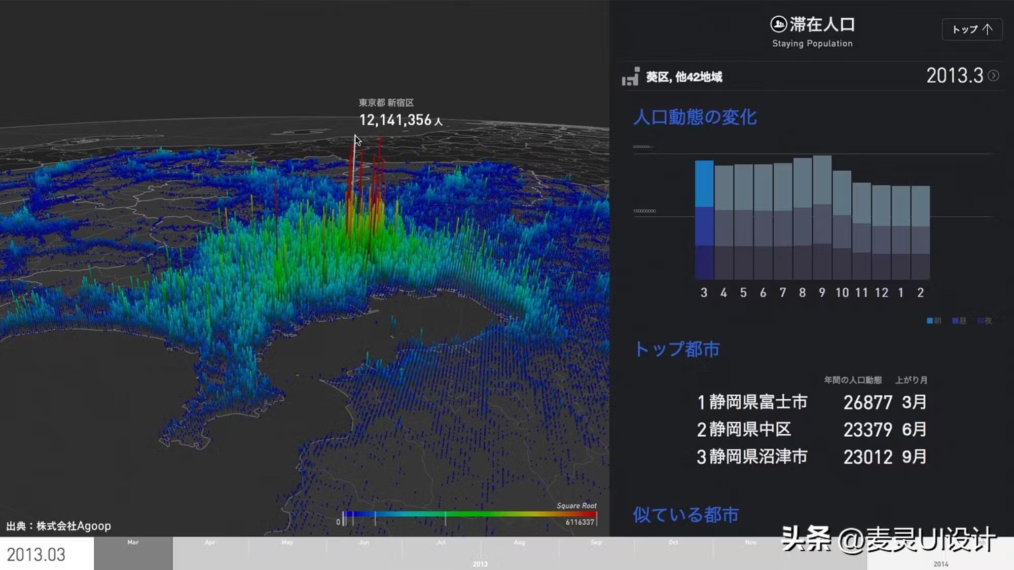Jump to Jun on the bottom timeline
This screenshot has width=1014, height=570.
pyautogui.click(x=364, y=552)
